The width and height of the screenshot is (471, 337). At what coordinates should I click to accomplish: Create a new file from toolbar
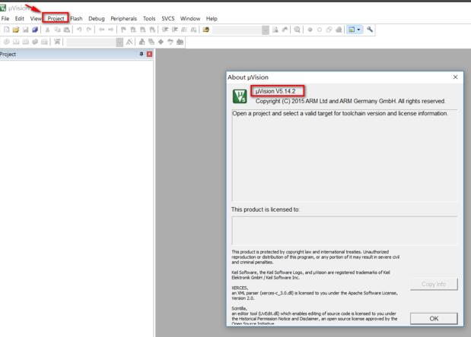6,30
